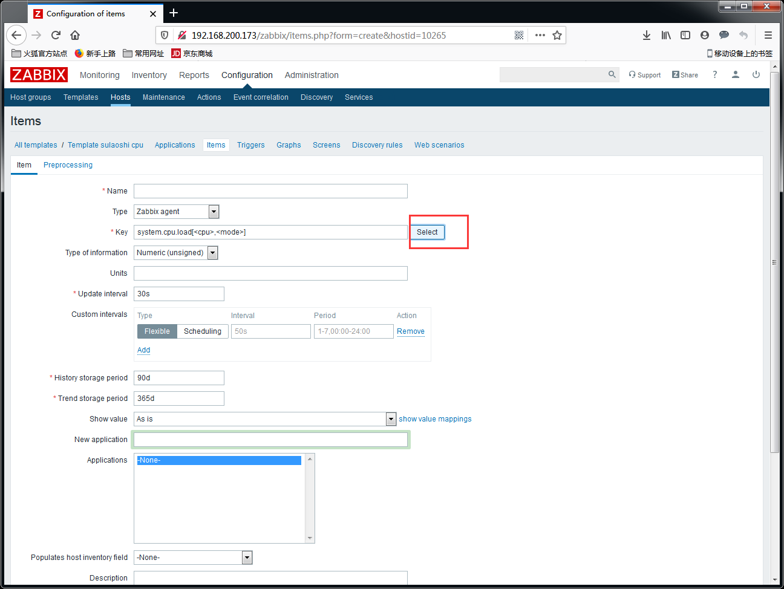
Task: Open show value mappings link
Action: point(435,419)
